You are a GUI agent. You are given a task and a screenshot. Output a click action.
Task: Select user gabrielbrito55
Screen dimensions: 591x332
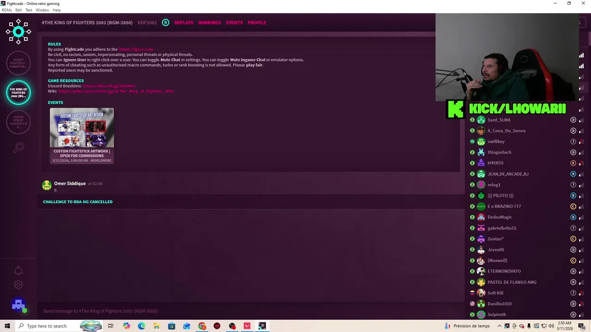pyautogui.click(x=502, y=228)
